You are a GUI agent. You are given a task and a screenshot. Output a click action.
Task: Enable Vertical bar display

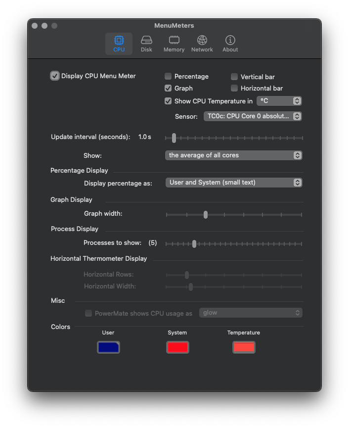point(234,77)
